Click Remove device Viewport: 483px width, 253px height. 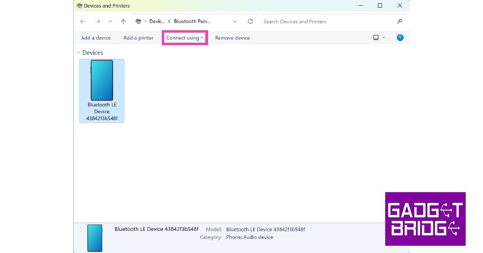coord(233,38)
